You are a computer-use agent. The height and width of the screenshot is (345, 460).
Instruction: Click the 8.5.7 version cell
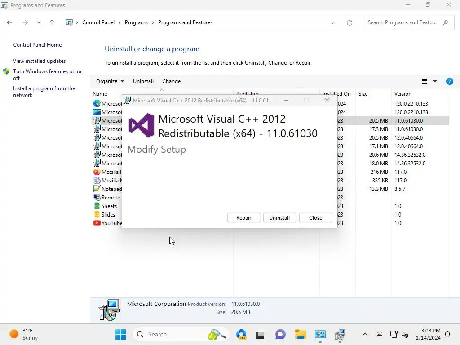click(400, 189)
